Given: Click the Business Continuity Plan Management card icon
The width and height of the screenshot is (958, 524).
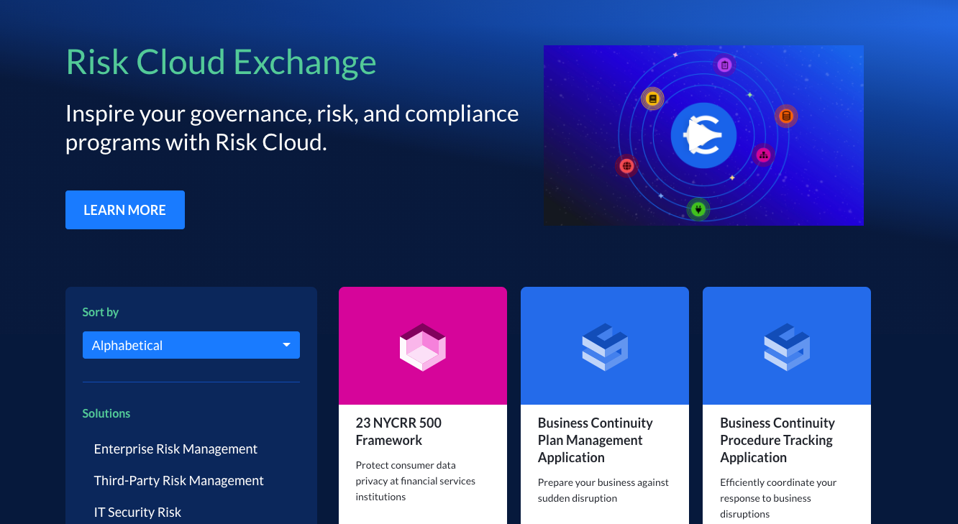Looking at the screenshot, I should [605, 346].
